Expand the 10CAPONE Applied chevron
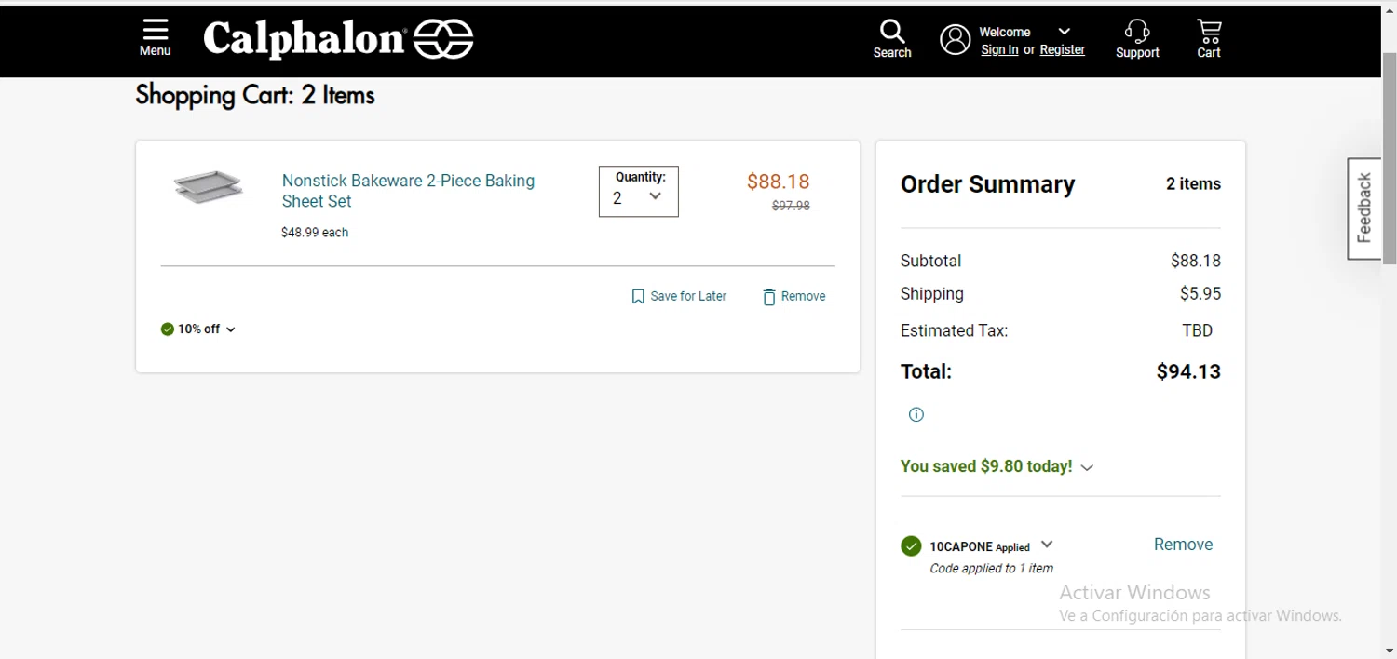 point(1047,545)
